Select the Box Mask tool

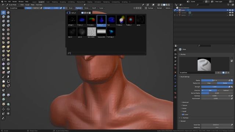(3, 81)
